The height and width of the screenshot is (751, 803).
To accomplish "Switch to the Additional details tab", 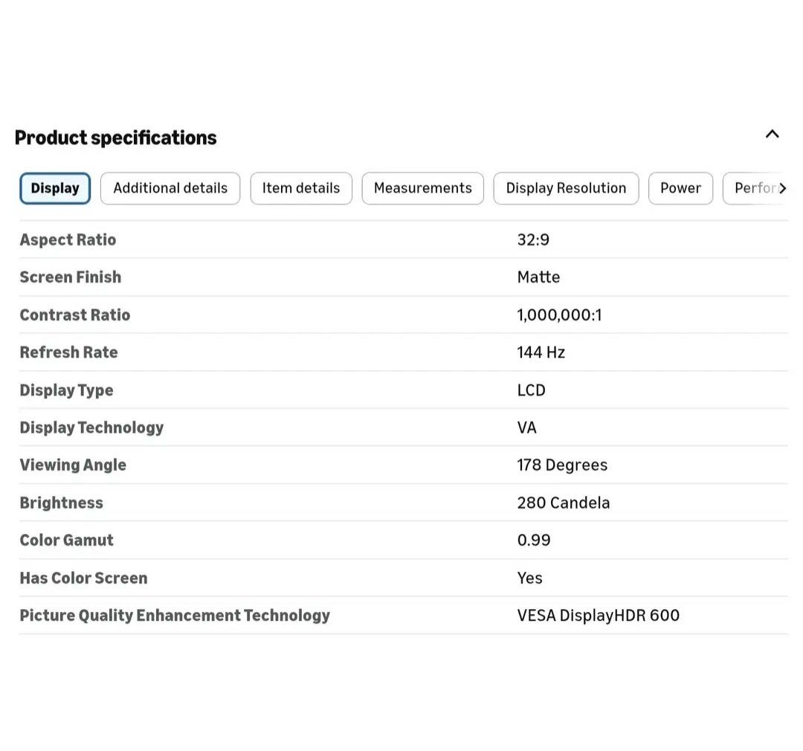I will pyautogui.click(x=170, y=189).
